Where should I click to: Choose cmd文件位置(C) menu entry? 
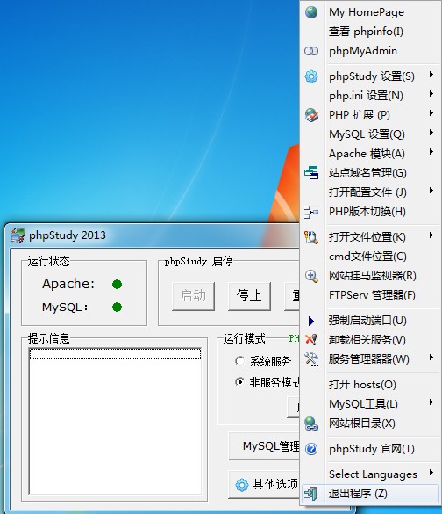(x=370, y=257)
